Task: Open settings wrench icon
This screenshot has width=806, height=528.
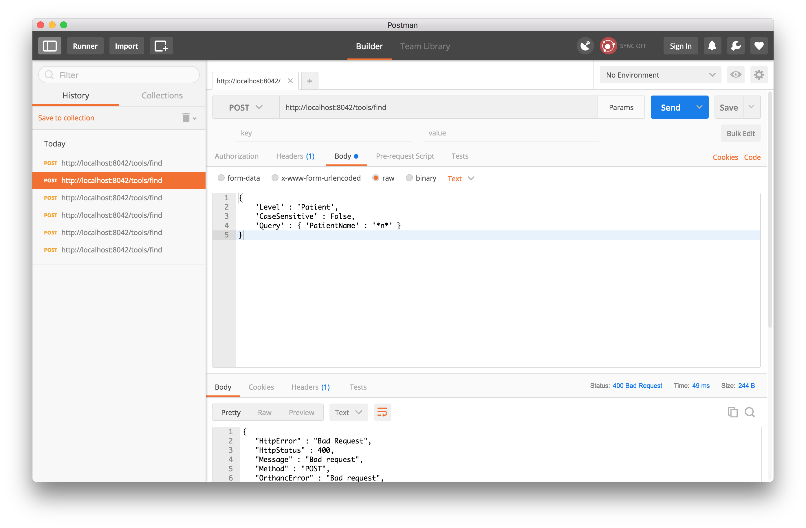Action: (x=736, y=46)
